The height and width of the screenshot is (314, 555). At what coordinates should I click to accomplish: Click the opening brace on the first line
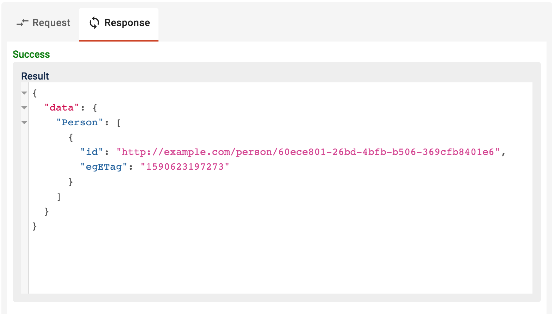tap(35, 93)
